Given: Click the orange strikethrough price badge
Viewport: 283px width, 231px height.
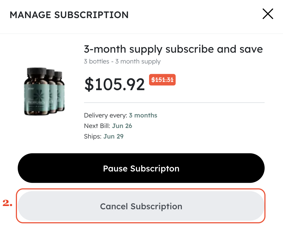Looking at the screenshot, I should 162,80.
